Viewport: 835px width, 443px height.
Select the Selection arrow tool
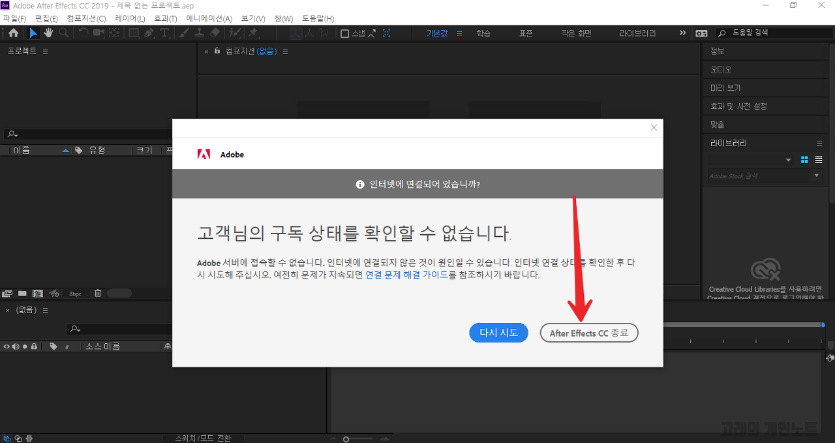tap(33, 33)
